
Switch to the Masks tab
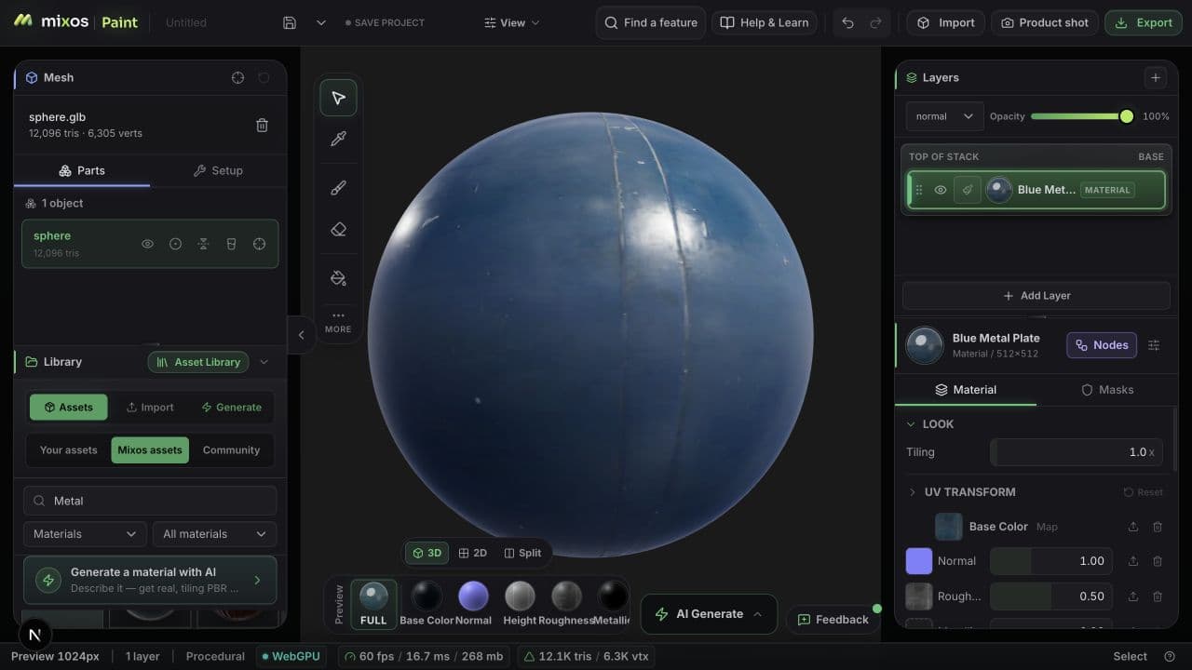(1106, 390)
